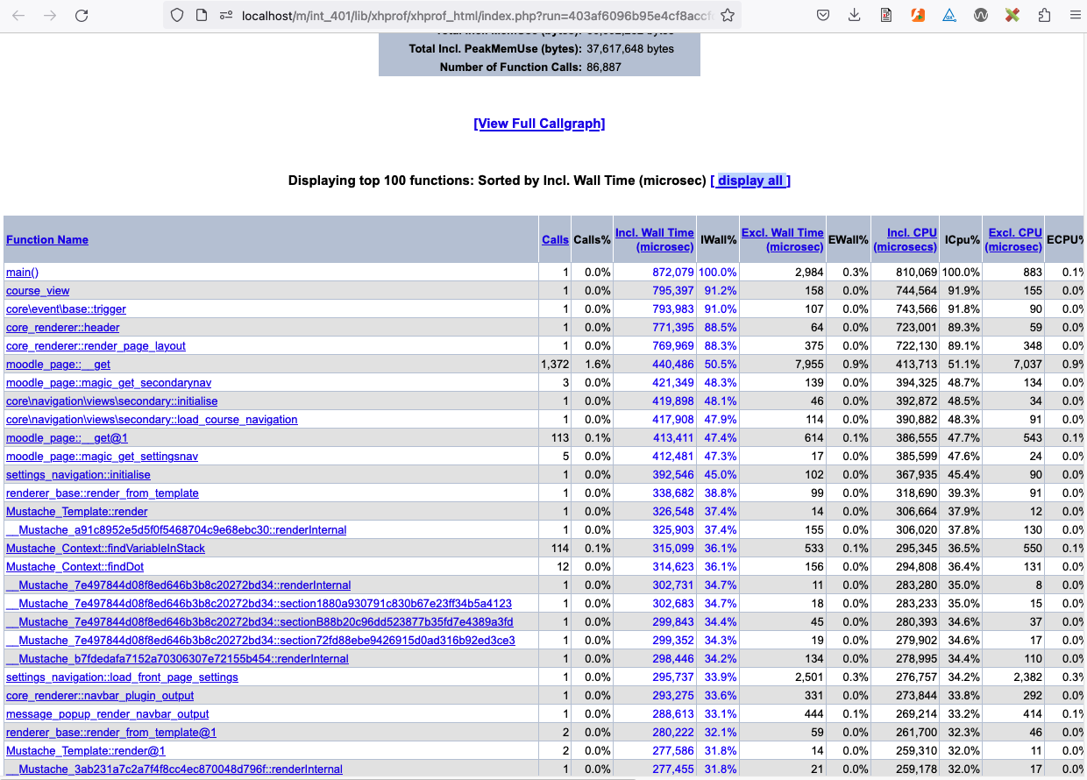Screen dimensions: 1087x780
Task: Bookmark this page with the star icon
Action: point(727,15)
